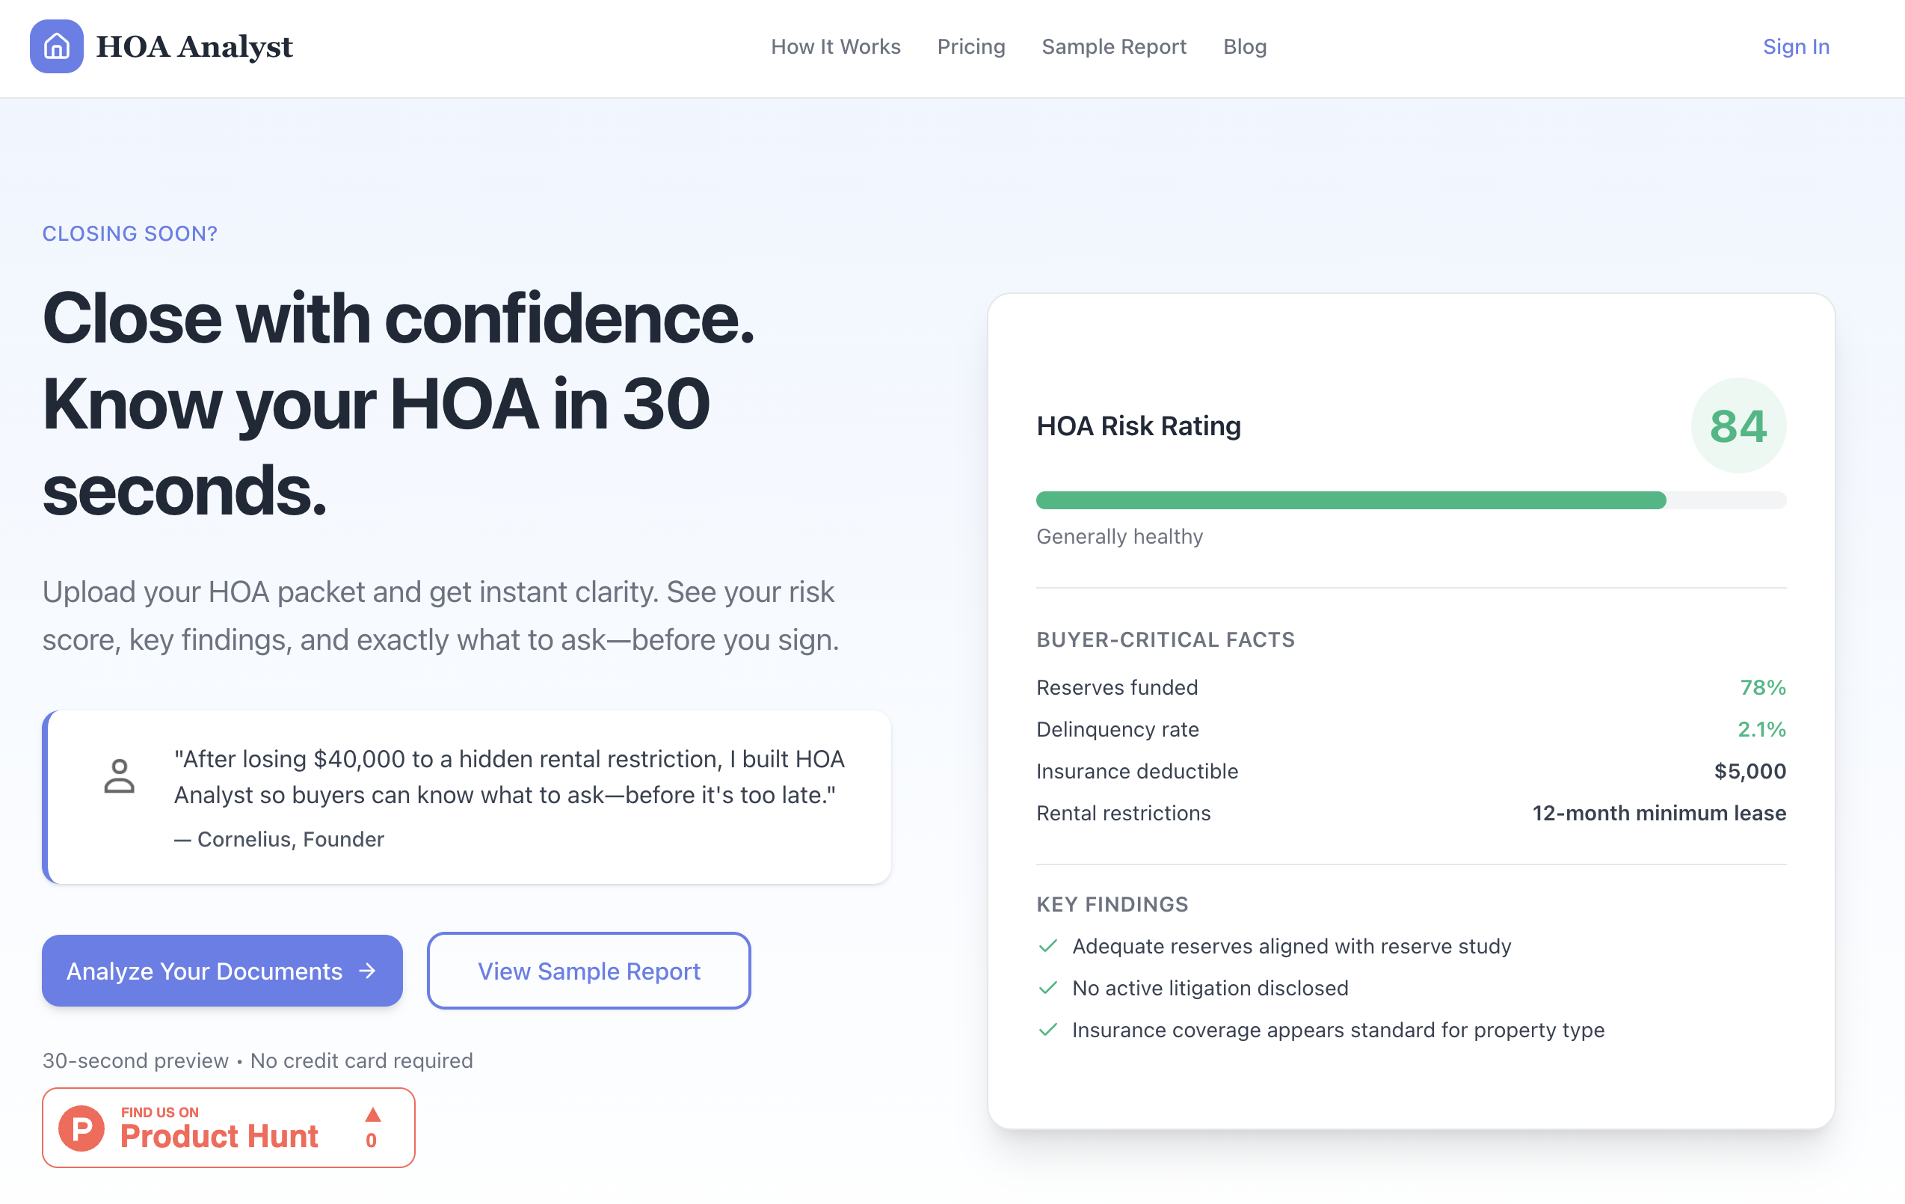Click the HOA Risk Rating progress bar
Screen dimensions: 1905x1204
(1411, 500)
